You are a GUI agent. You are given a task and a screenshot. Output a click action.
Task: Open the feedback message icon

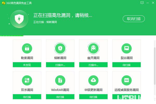click(142, 3)
